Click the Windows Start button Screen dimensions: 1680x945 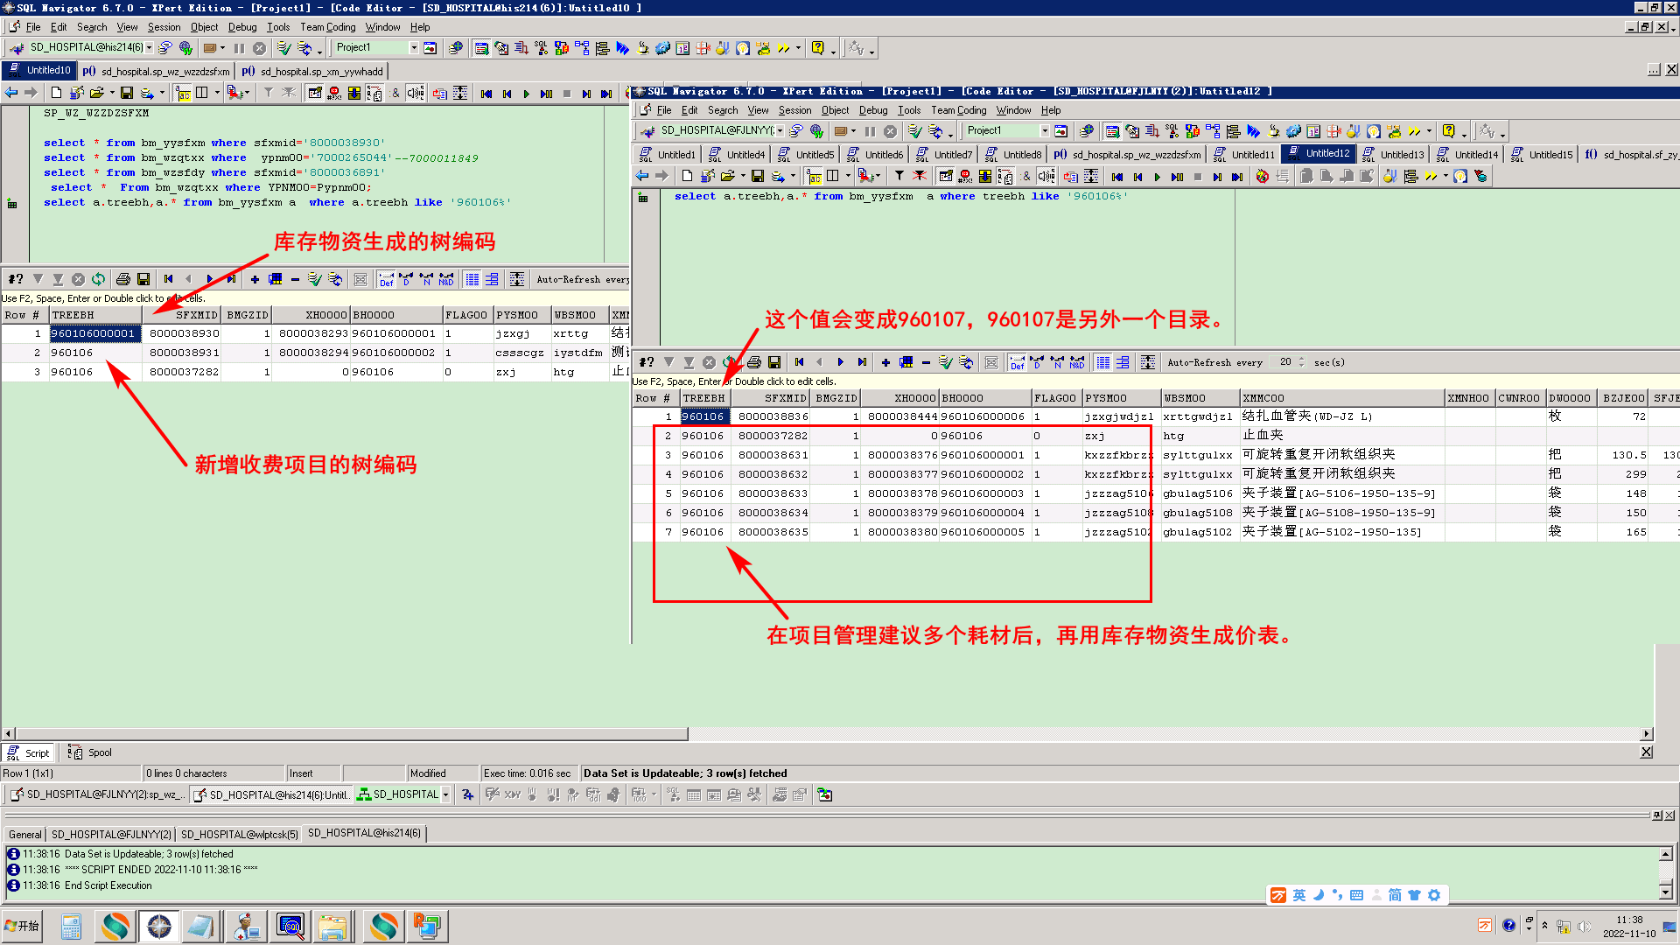coord(24,926)
